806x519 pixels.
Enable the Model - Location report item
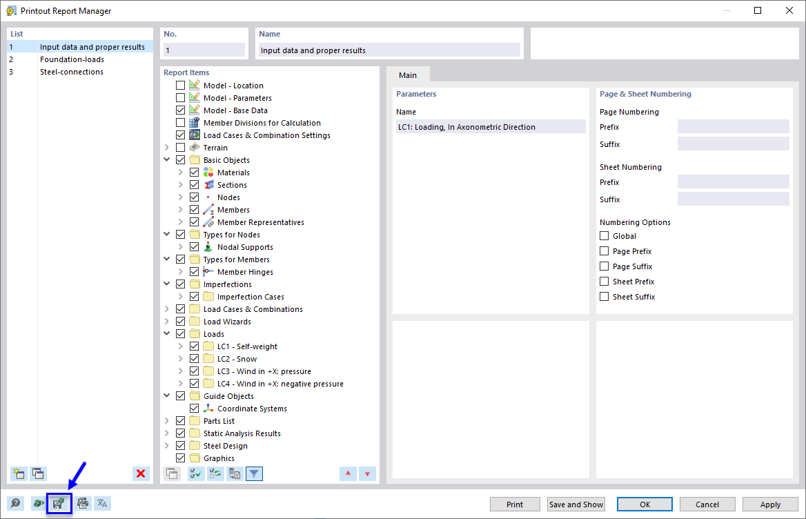(180, 85)
